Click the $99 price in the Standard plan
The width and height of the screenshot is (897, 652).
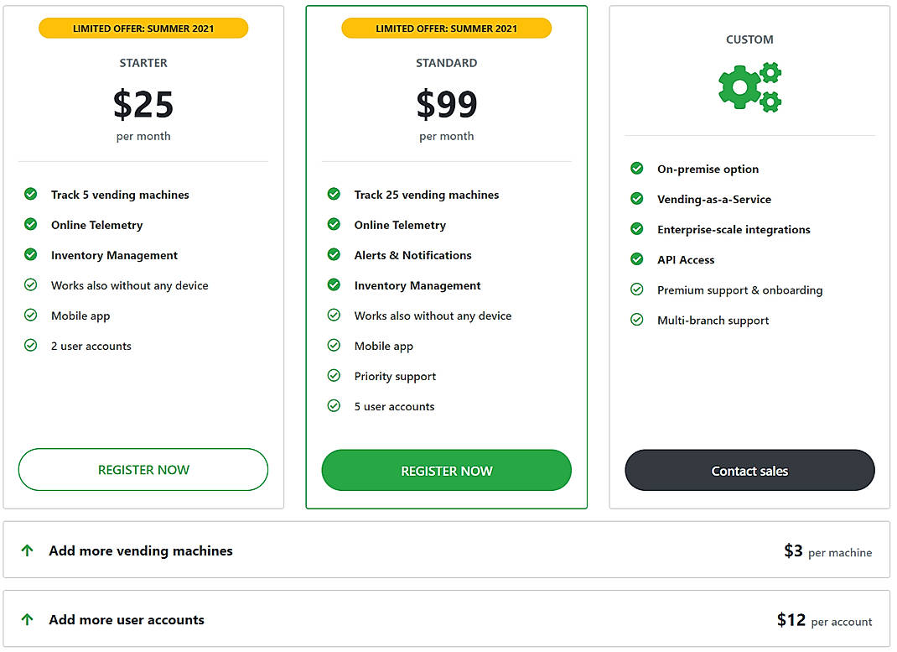[x=446, y=104]
